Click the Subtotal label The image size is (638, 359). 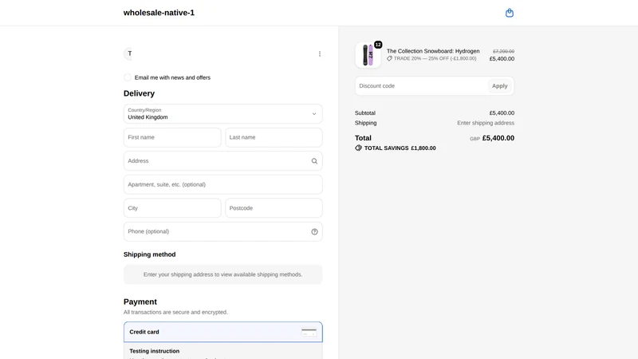tap(365, 113)
